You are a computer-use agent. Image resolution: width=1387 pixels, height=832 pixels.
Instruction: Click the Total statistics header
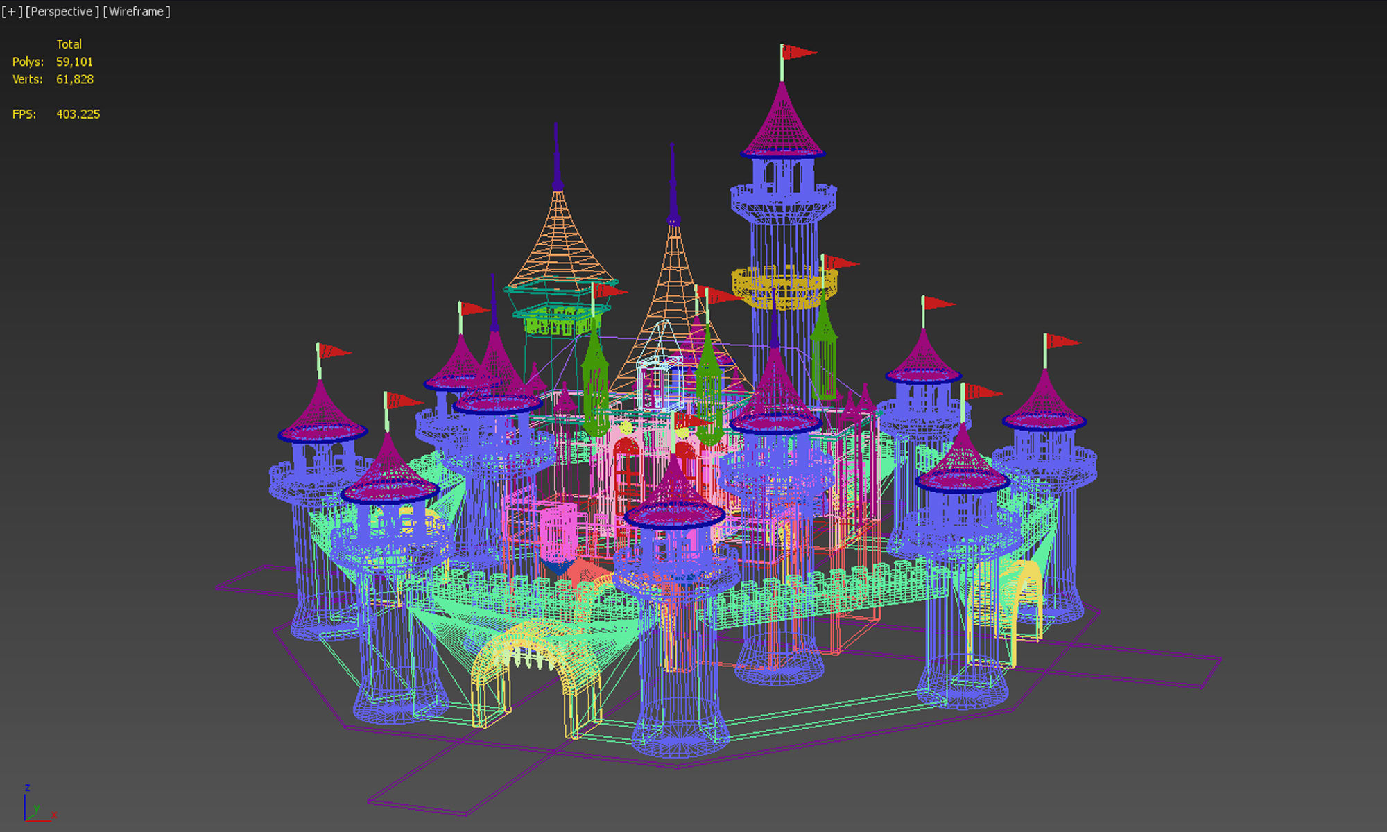coord(69,44)
